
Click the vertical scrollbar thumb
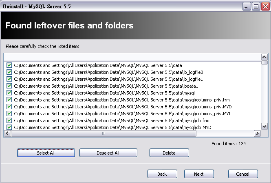coord(264,62)
